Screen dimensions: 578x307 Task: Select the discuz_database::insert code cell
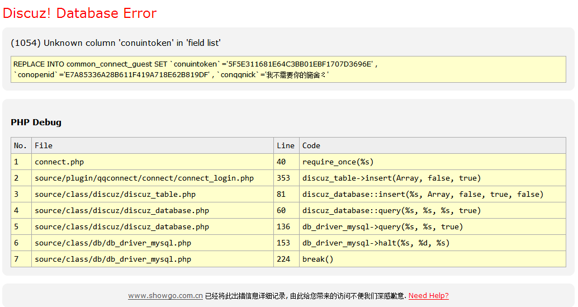point(433,194)
